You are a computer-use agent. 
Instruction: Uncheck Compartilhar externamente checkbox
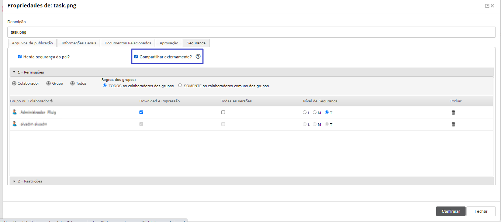tap(136, 57)
